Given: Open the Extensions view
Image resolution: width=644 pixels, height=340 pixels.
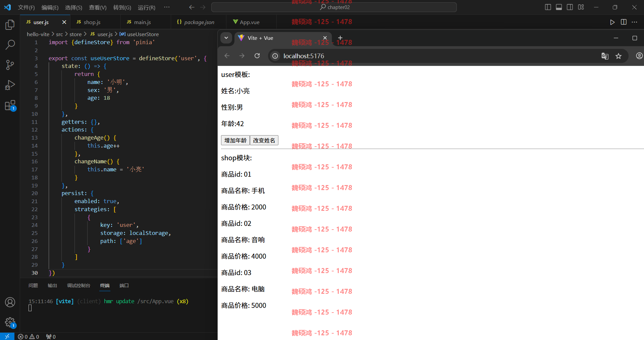Looking at the screenshot, I should (x=10, y=105).
